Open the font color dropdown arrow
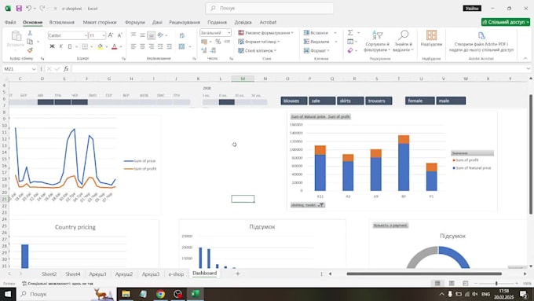534x301 pixels. click(121, 46)
